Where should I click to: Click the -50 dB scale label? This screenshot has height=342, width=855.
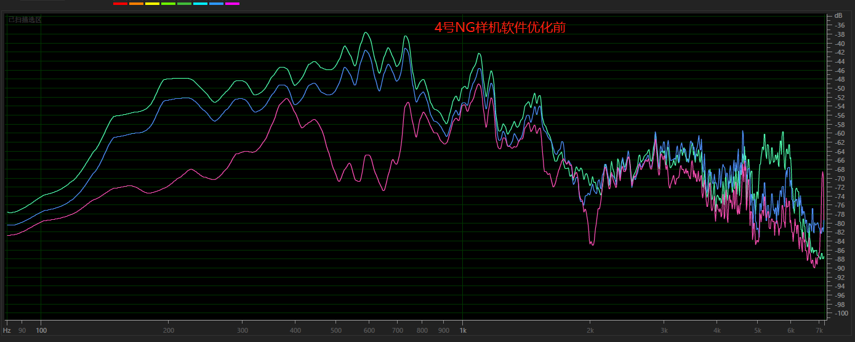click(x=838, y=88)
